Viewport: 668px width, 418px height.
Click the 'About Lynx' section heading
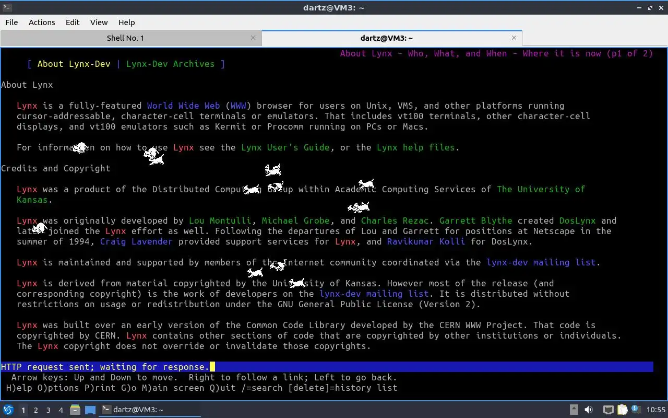pos(27,85)
